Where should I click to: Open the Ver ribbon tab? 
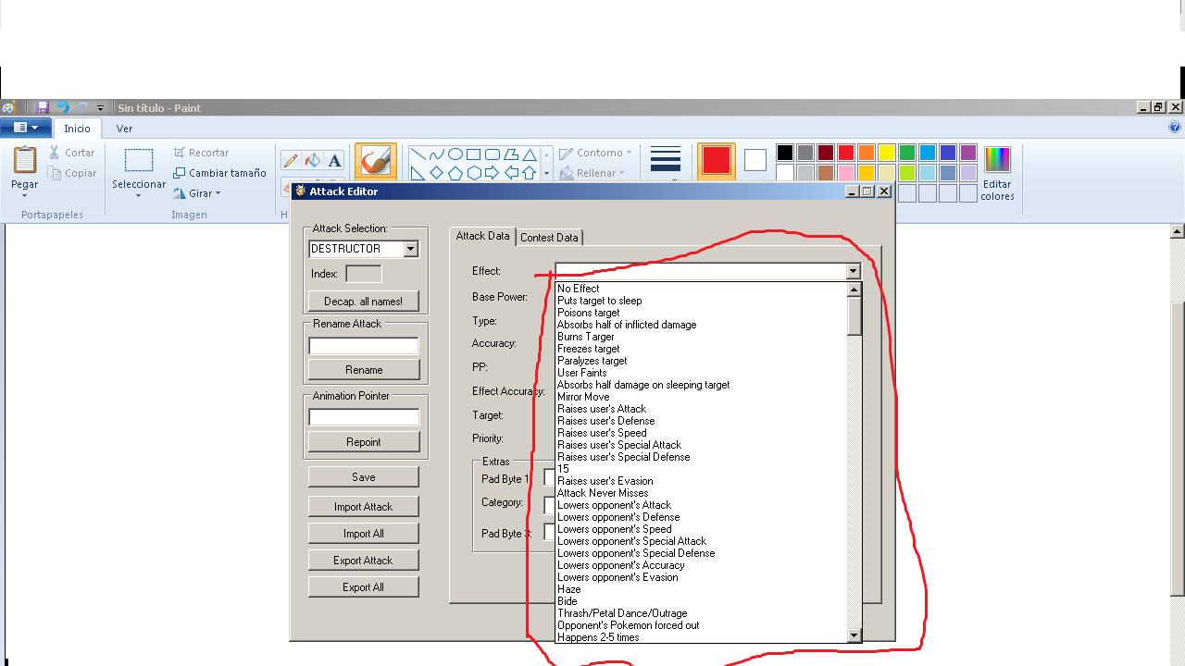(x=124, y=129)
